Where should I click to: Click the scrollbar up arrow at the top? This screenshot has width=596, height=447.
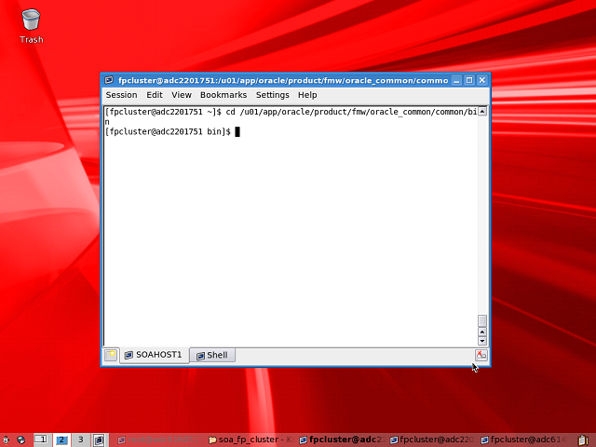(482, 112)
